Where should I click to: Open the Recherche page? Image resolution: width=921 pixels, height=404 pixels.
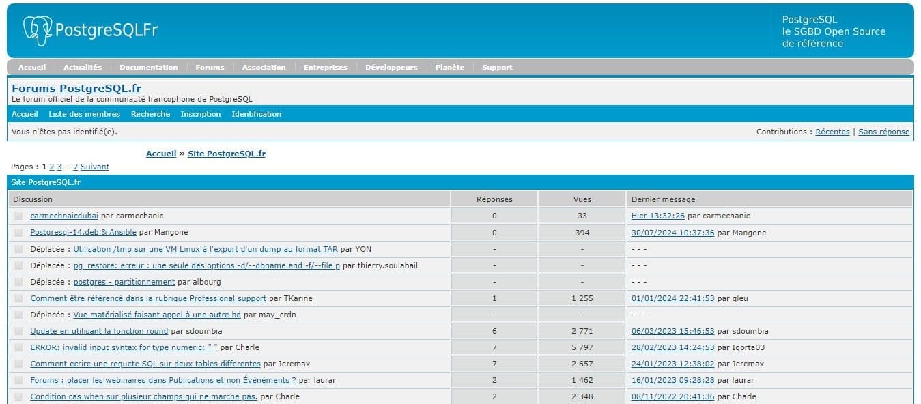pos(150,114)
